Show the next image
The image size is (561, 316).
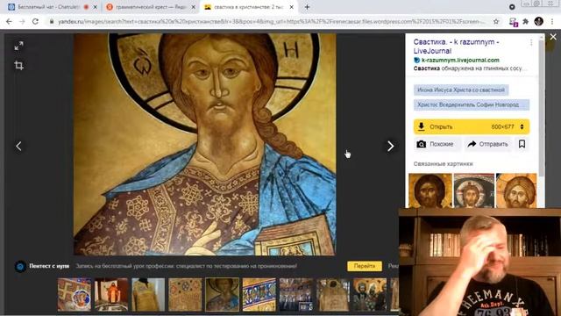point(390,147)
